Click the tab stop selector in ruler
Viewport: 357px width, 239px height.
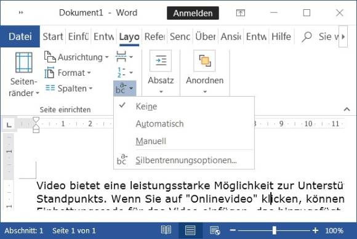pos(9,124)
